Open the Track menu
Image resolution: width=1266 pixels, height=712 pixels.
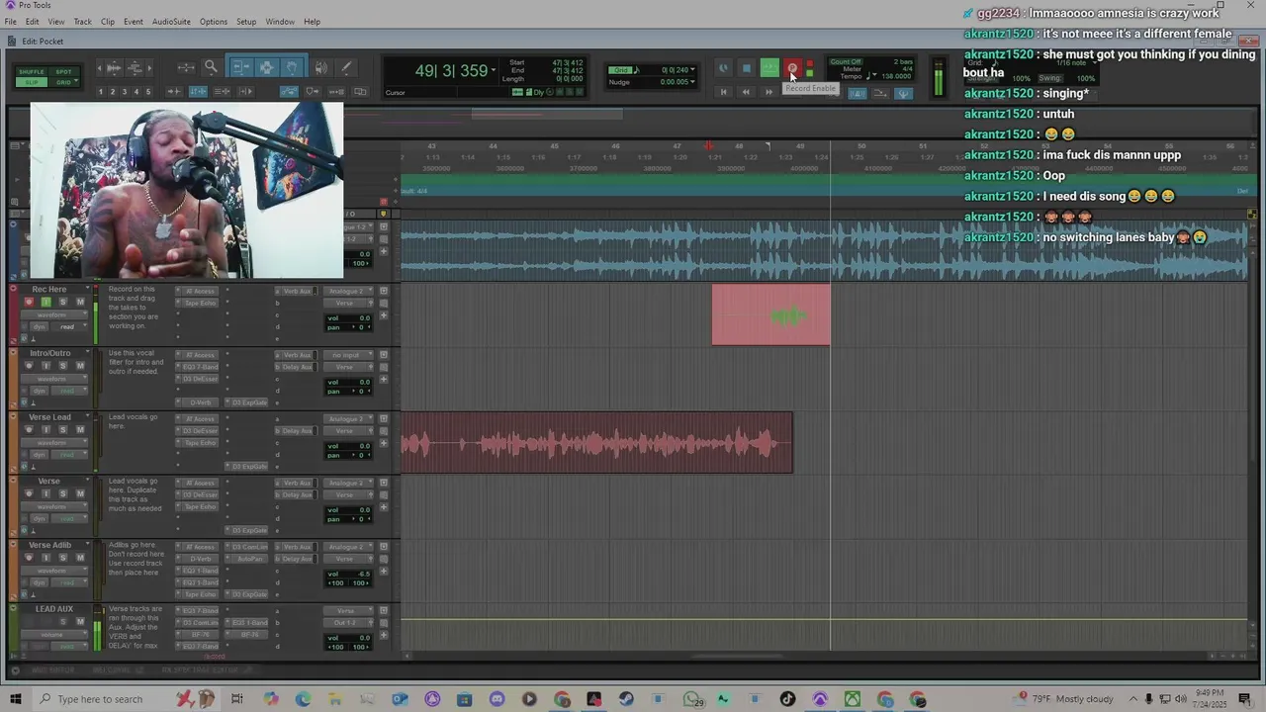82,22
